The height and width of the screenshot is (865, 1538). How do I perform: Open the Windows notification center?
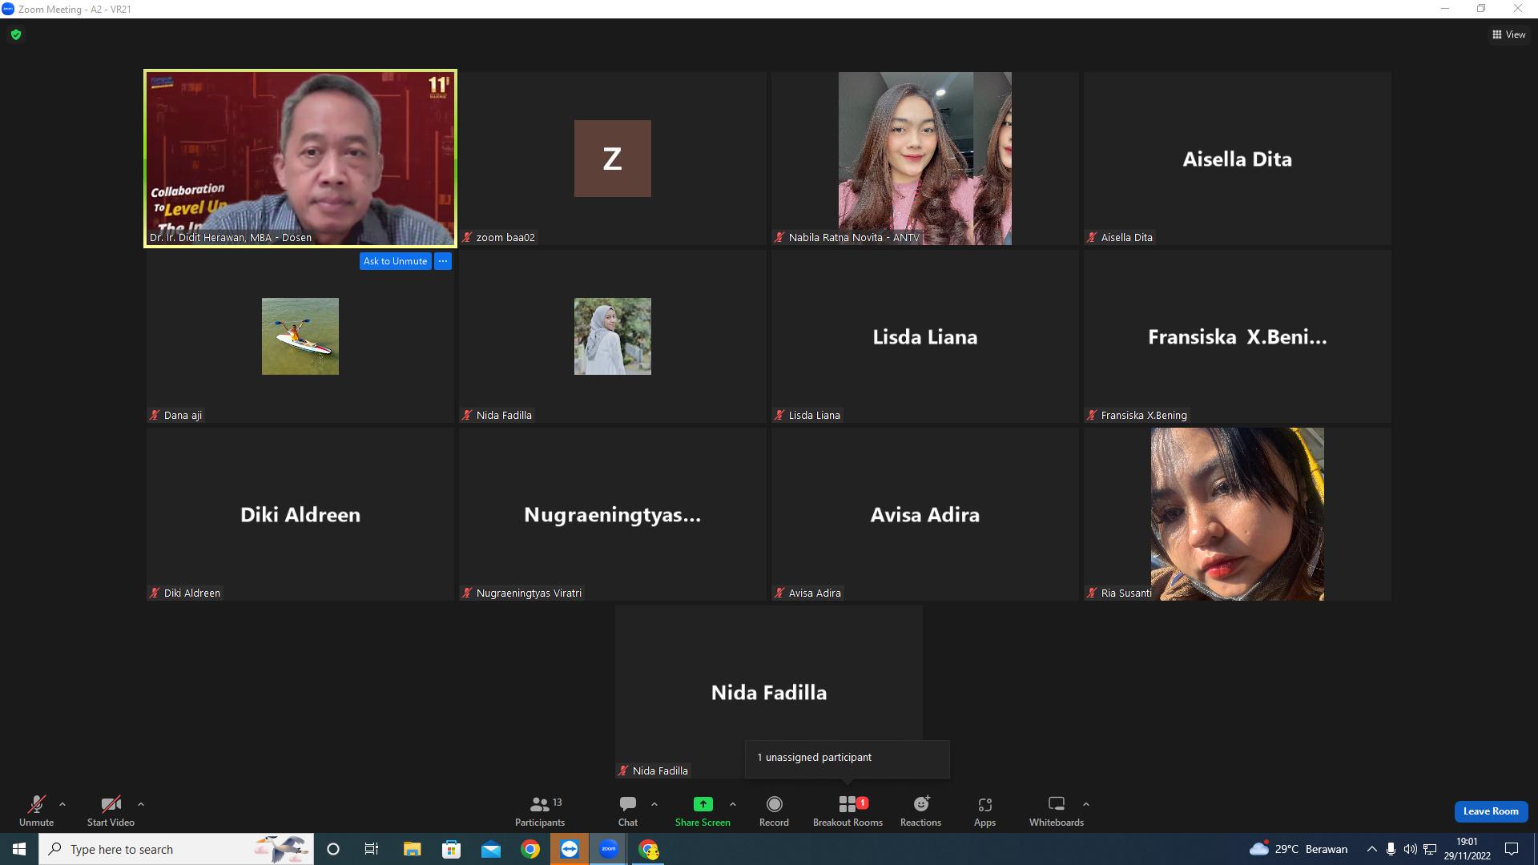1512,849
